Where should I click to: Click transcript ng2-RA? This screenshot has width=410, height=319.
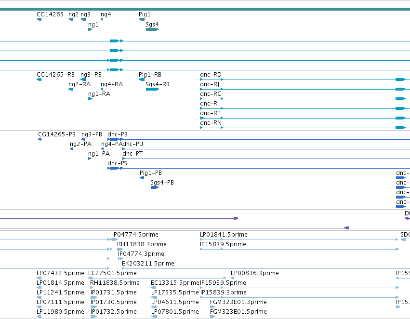[79, 84]
